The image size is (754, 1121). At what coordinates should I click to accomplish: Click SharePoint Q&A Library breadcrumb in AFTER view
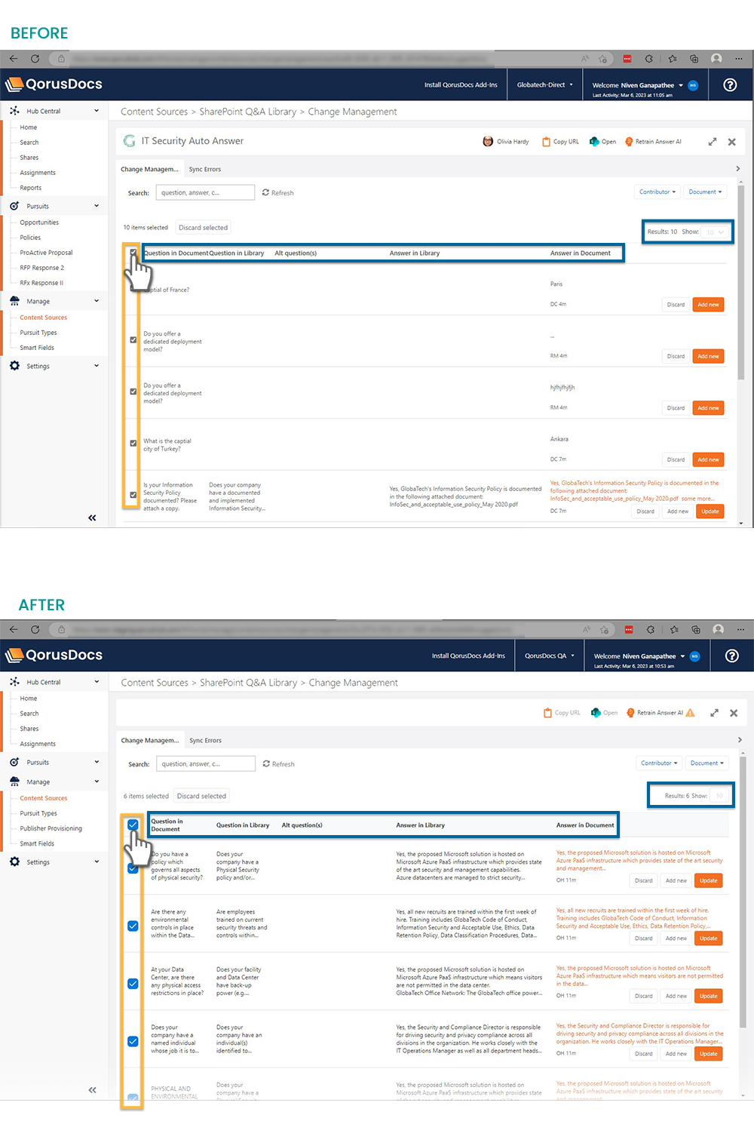pyautogui.click(x=248, y=682)
